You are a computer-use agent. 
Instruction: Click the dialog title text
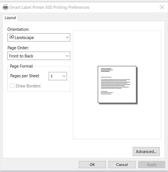50,7
